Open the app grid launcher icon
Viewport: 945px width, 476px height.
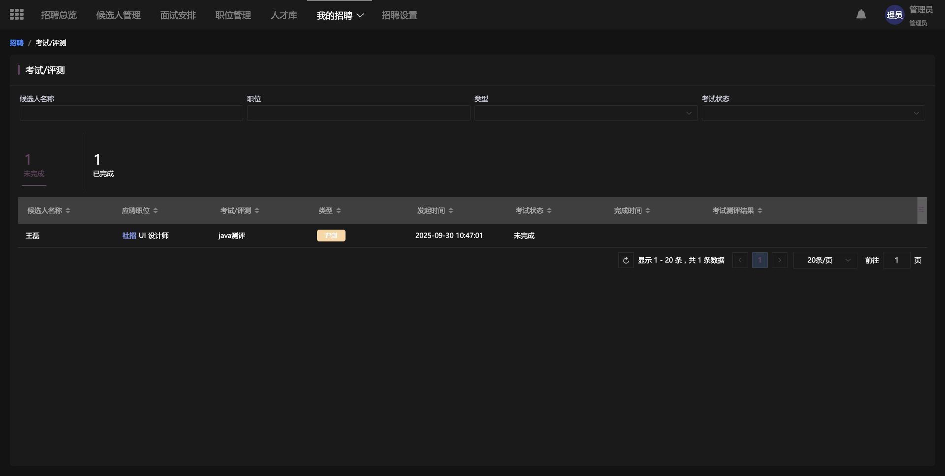[x=17, y=15]
